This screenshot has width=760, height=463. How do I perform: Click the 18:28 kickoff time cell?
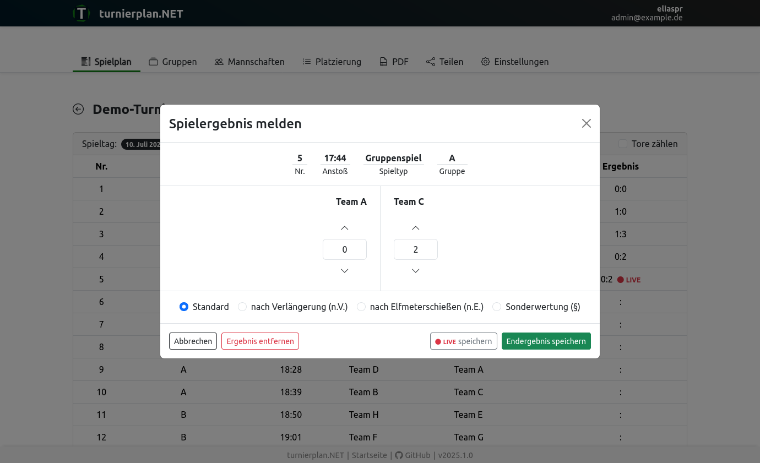tap(291, 369)
